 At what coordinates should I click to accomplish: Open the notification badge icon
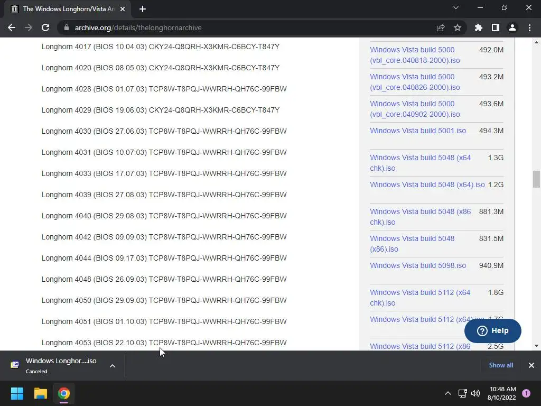tap(526, 393)
